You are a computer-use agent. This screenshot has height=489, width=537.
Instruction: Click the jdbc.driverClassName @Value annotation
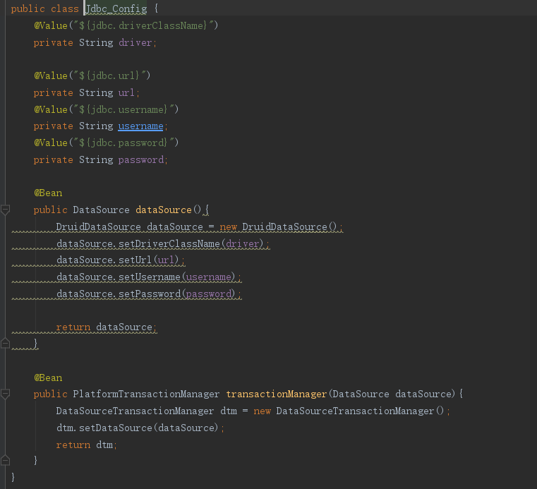(x=126, y=25)
